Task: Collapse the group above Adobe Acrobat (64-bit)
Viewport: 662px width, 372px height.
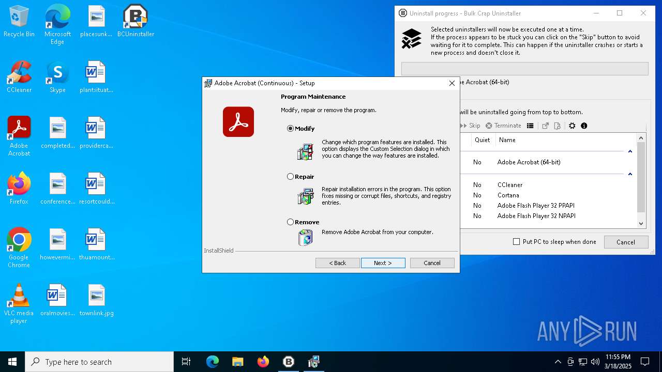Action: click(630, 151)
